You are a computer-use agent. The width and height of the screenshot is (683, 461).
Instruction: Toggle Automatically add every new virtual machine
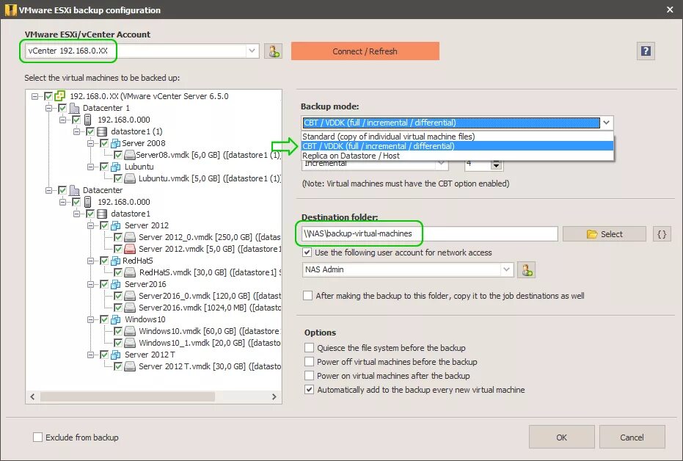310,390
